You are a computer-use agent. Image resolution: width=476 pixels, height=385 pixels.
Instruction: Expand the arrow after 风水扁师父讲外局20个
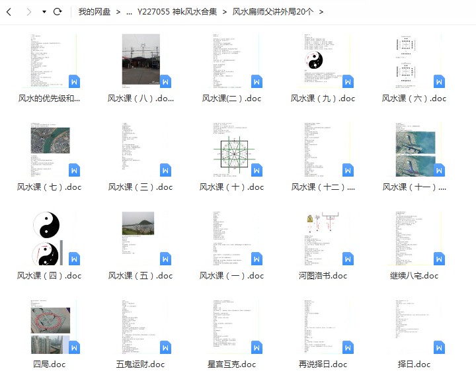click(x=321, y=12)
